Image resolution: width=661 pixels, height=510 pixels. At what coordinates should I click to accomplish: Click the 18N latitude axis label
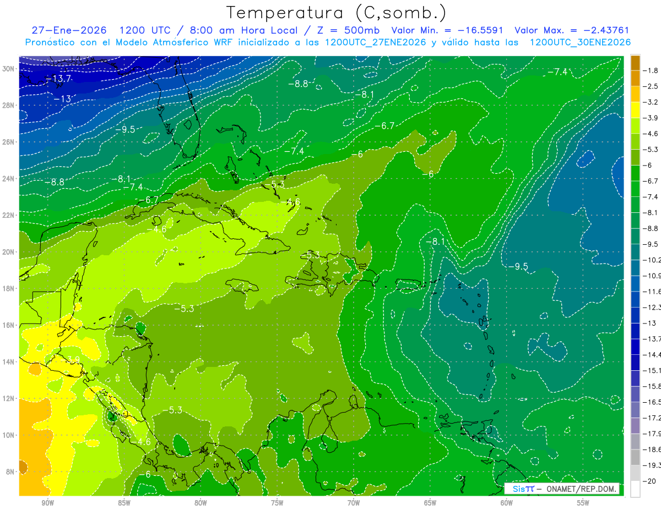(8, 288)
